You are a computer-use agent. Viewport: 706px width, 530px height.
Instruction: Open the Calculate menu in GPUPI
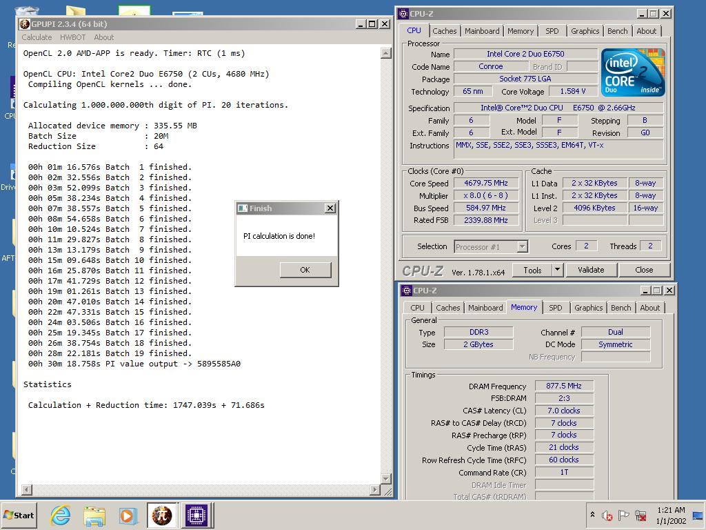click(37, 37)
